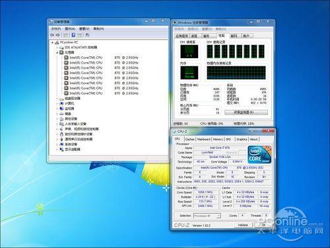Click the sound, video and game controllers speaker icon
This screenshot has width=330, height=248.
coord(61,129)
